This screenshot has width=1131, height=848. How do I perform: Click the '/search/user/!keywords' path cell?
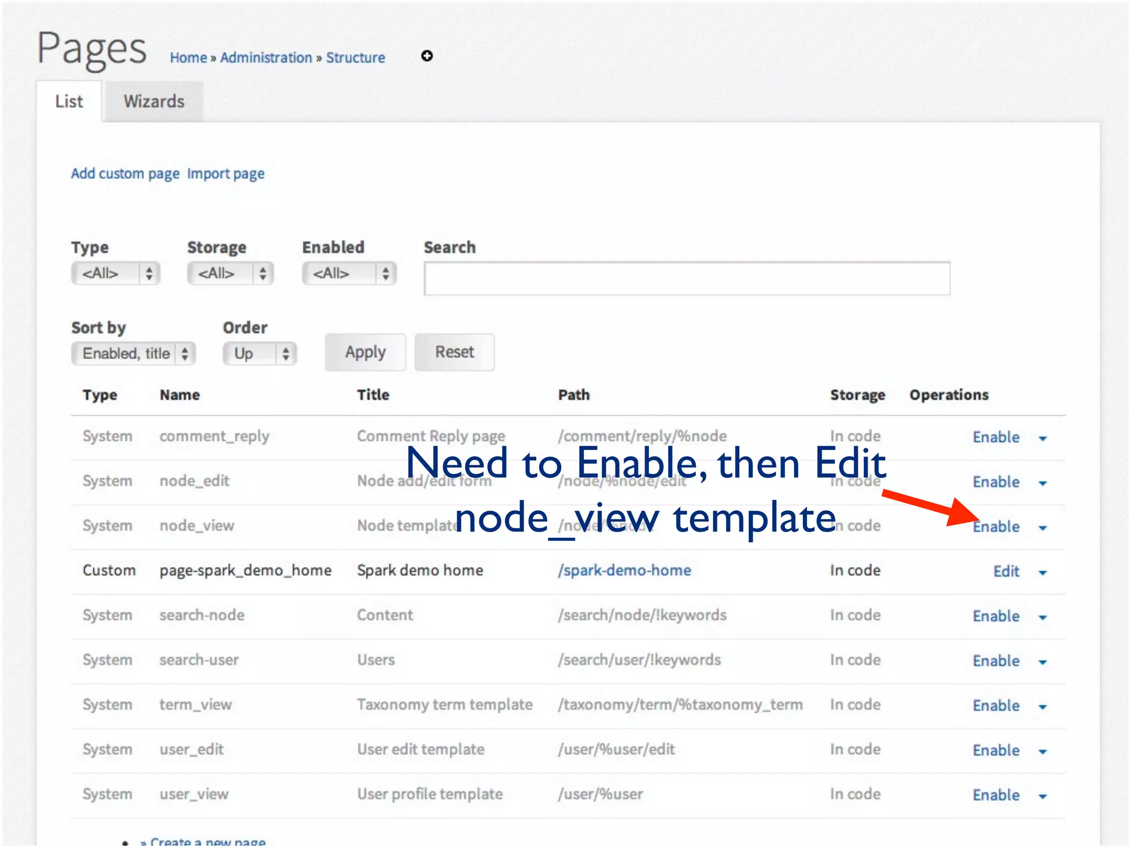tap(639, 660)
